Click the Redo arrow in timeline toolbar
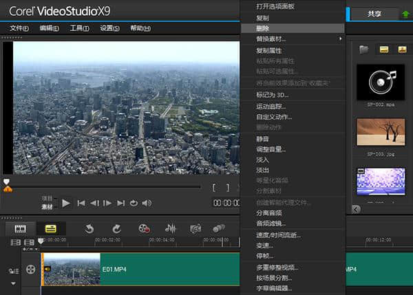This screenshot has width=413, height=295. point(116,228)
